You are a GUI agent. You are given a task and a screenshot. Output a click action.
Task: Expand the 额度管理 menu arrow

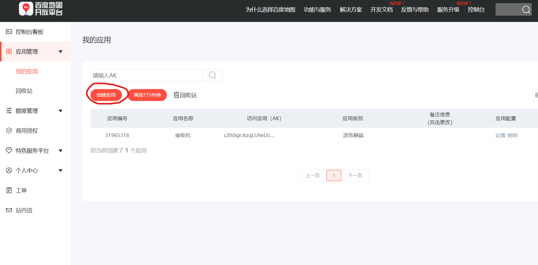point(61,111)
